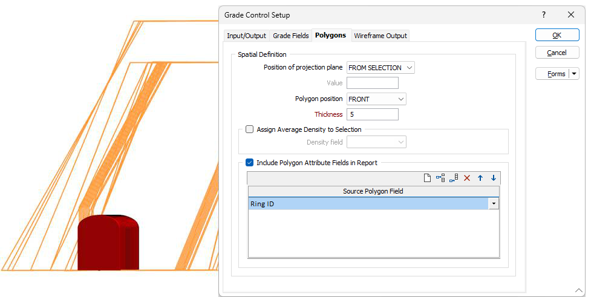594x297 pixels.
Task: Click the append rows list icon
Action: [x=454, y=178]
